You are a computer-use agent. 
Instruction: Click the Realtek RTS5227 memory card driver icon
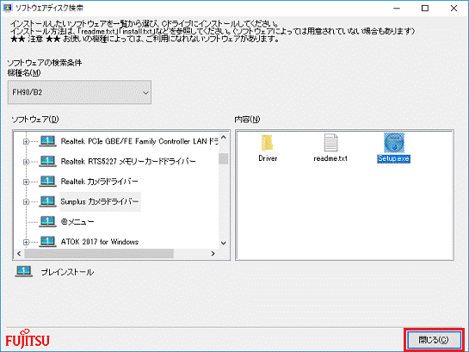pos(47,161)
